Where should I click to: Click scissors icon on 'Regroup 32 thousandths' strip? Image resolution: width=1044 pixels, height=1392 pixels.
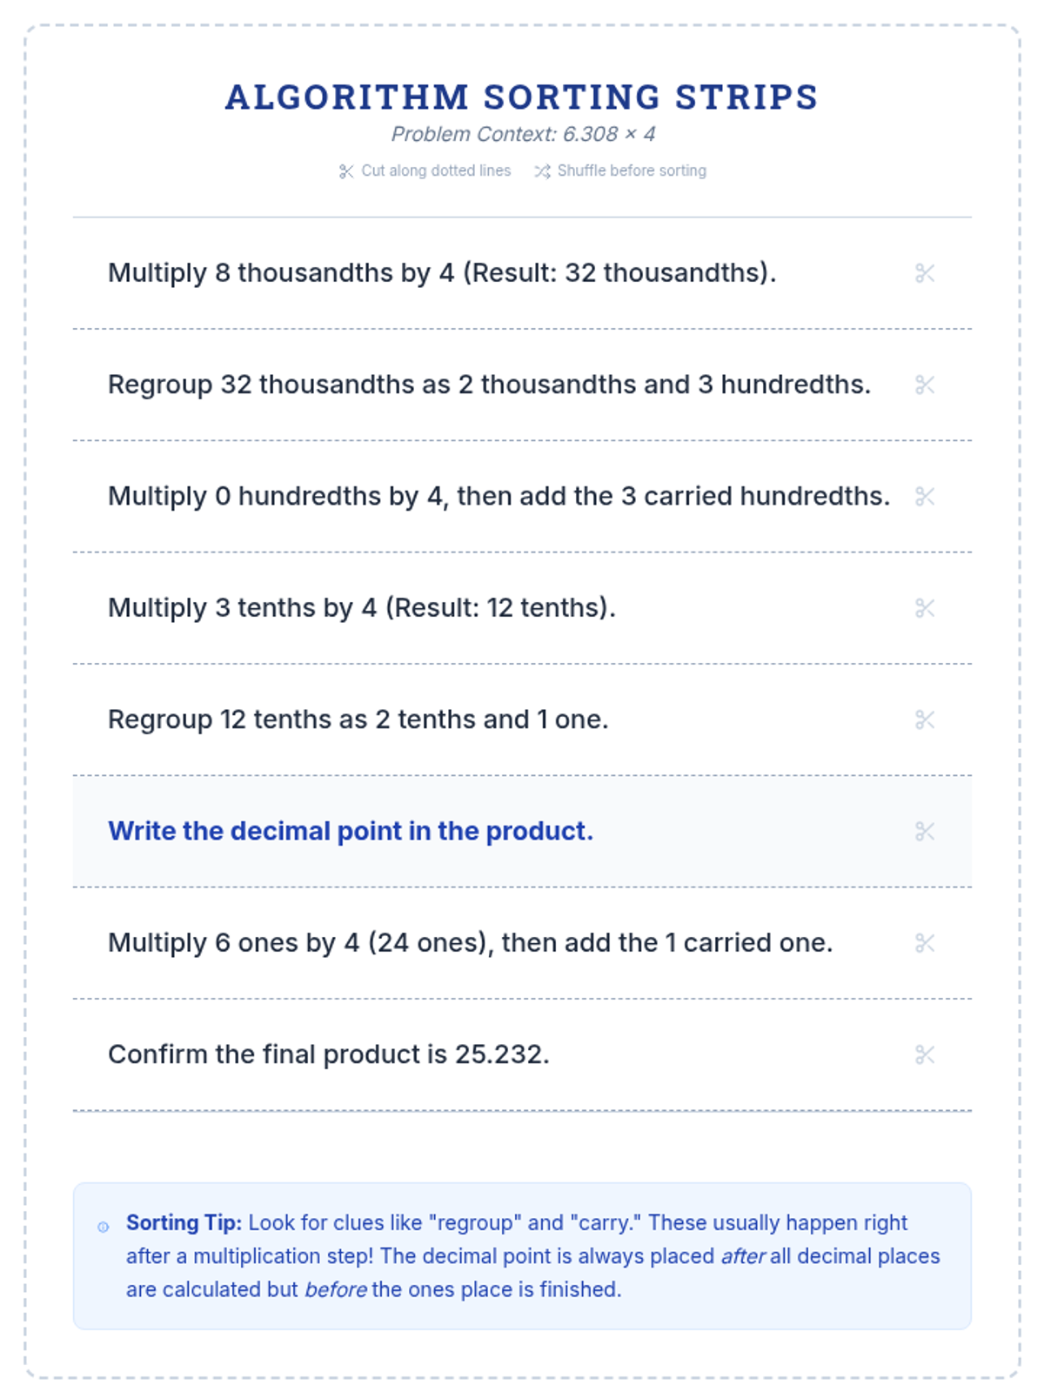pos(924,385)
